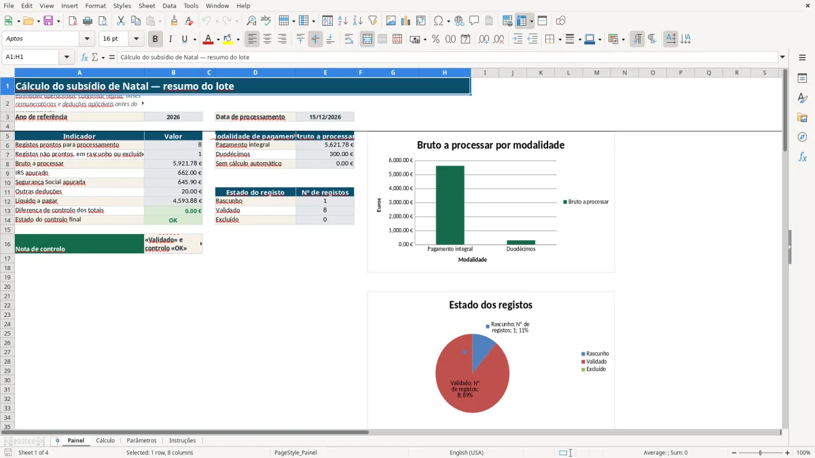815x458 pixels.
Task: Click the Sort Descending icon
Action: point(357,21)
